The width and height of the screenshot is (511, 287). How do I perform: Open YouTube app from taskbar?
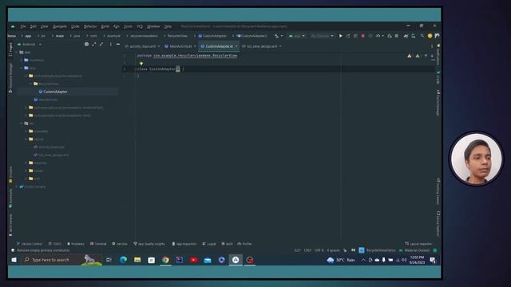(x=193, y=260)
